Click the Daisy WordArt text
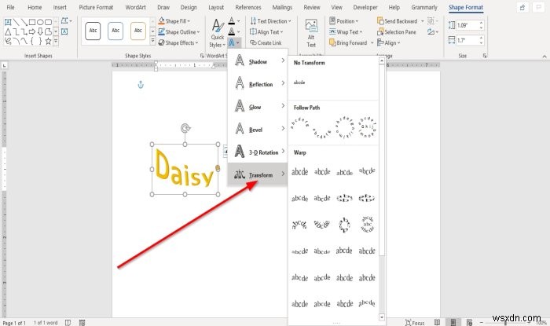The height and width of the screenshot is (326, 550). pyautogui.click(x=185, y=169)
